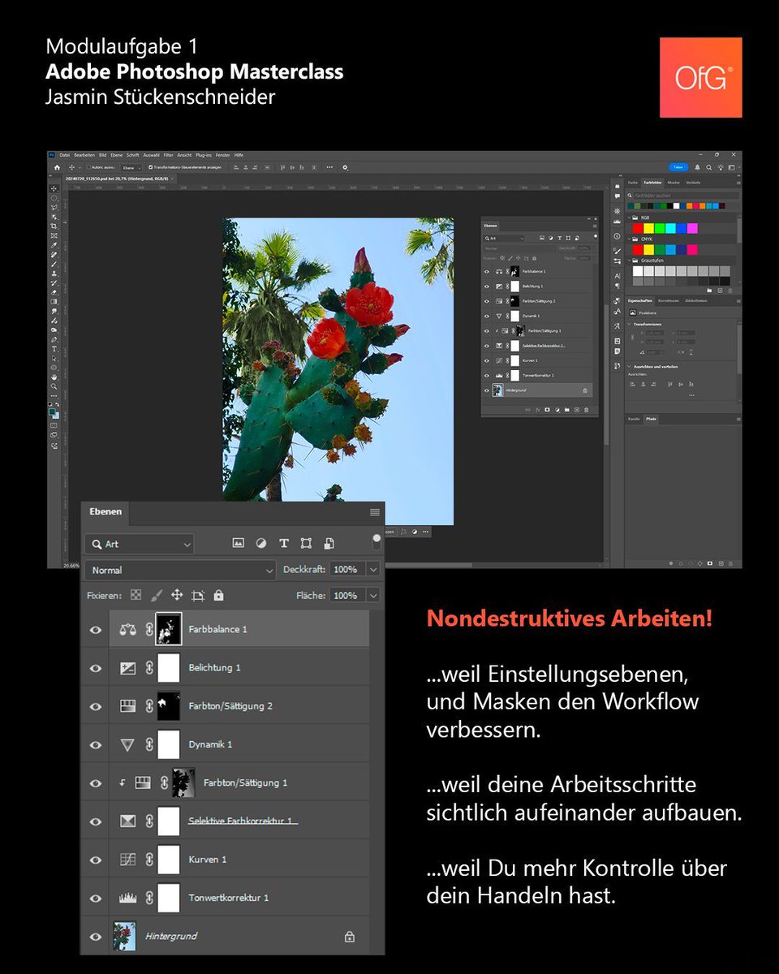Click the Farbfelder suchen search field
The image size is (779, 974).
686,196
